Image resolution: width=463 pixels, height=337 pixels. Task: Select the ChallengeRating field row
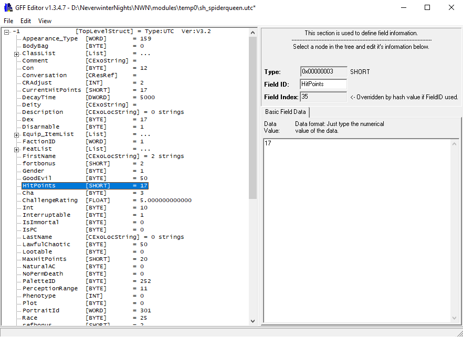coord(49,201)
